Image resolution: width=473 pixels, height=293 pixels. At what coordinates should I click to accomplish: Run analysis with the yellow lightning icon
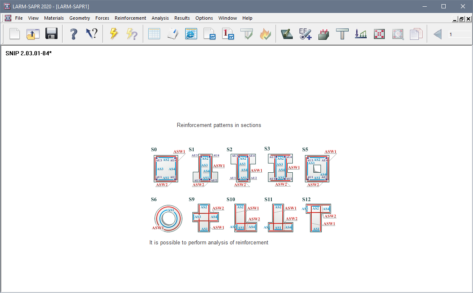(114, 34)
